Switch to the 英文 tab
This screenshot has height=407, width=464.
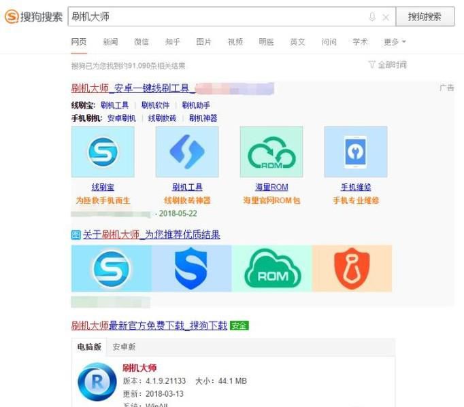297,42
